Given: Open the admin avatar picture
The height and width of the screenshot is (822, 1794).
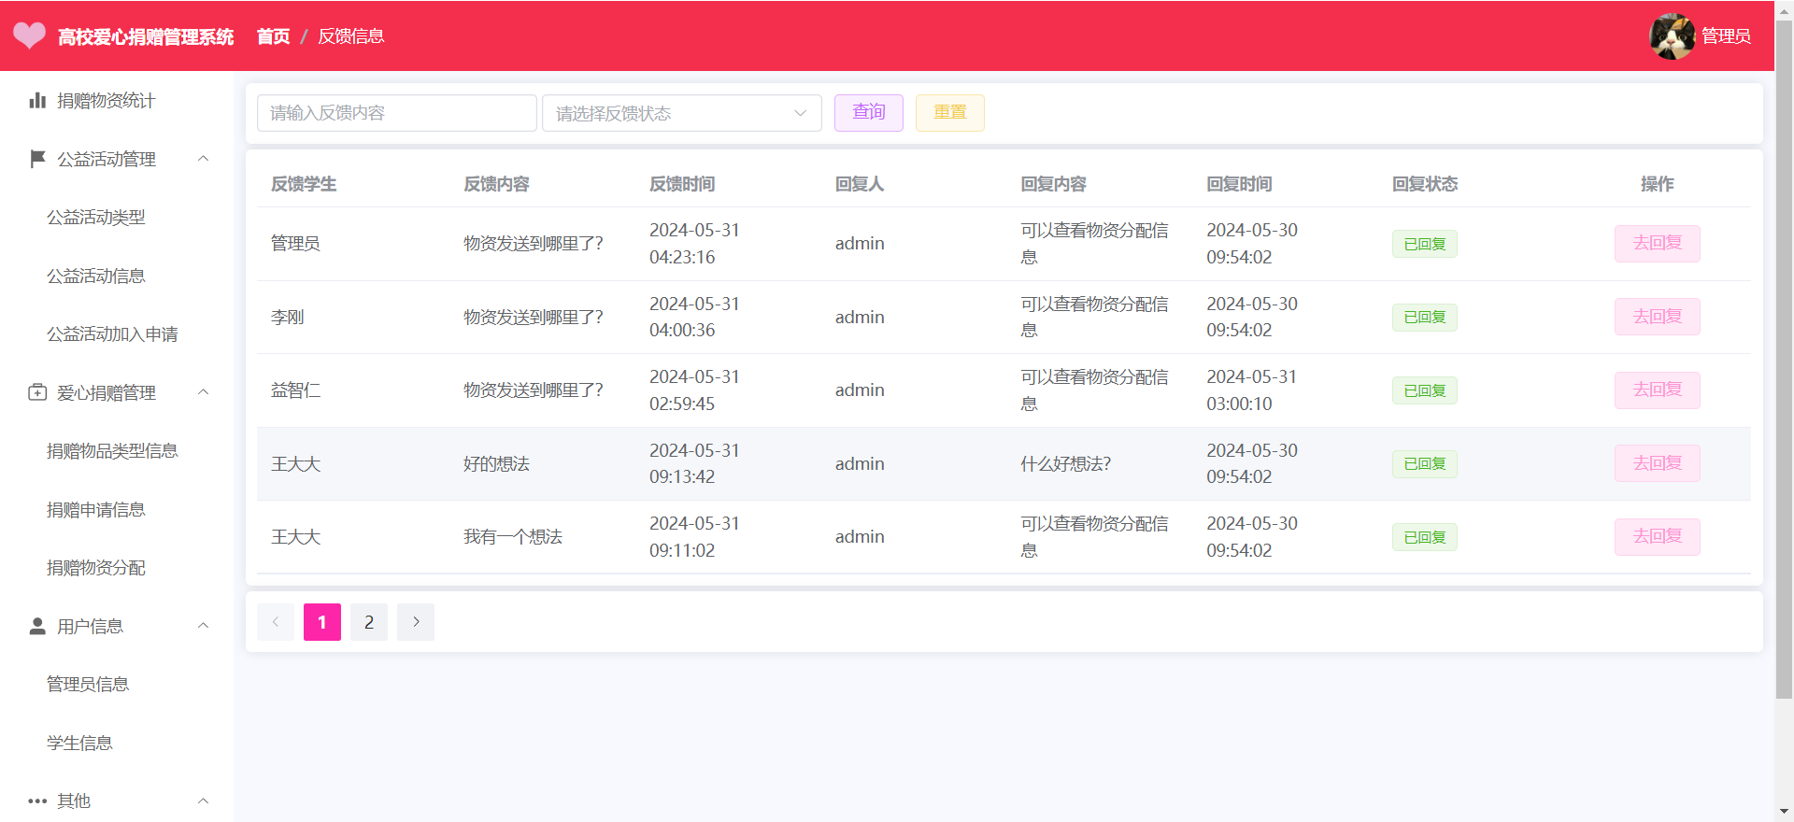Looking at the screenshot, I should click(x=1672, y=36).
